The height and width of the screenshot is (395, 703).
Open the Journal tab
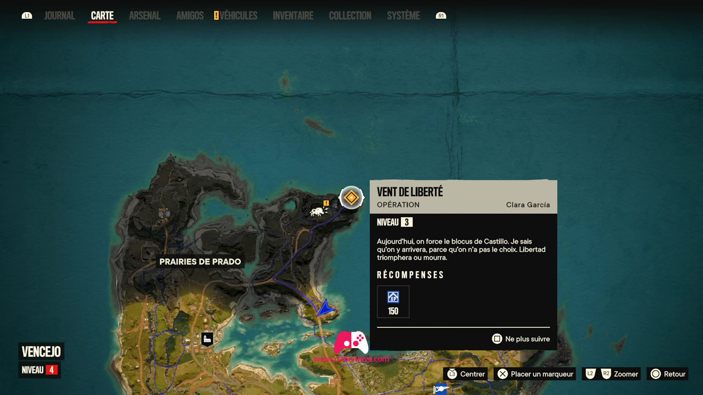tap(59, 16)
